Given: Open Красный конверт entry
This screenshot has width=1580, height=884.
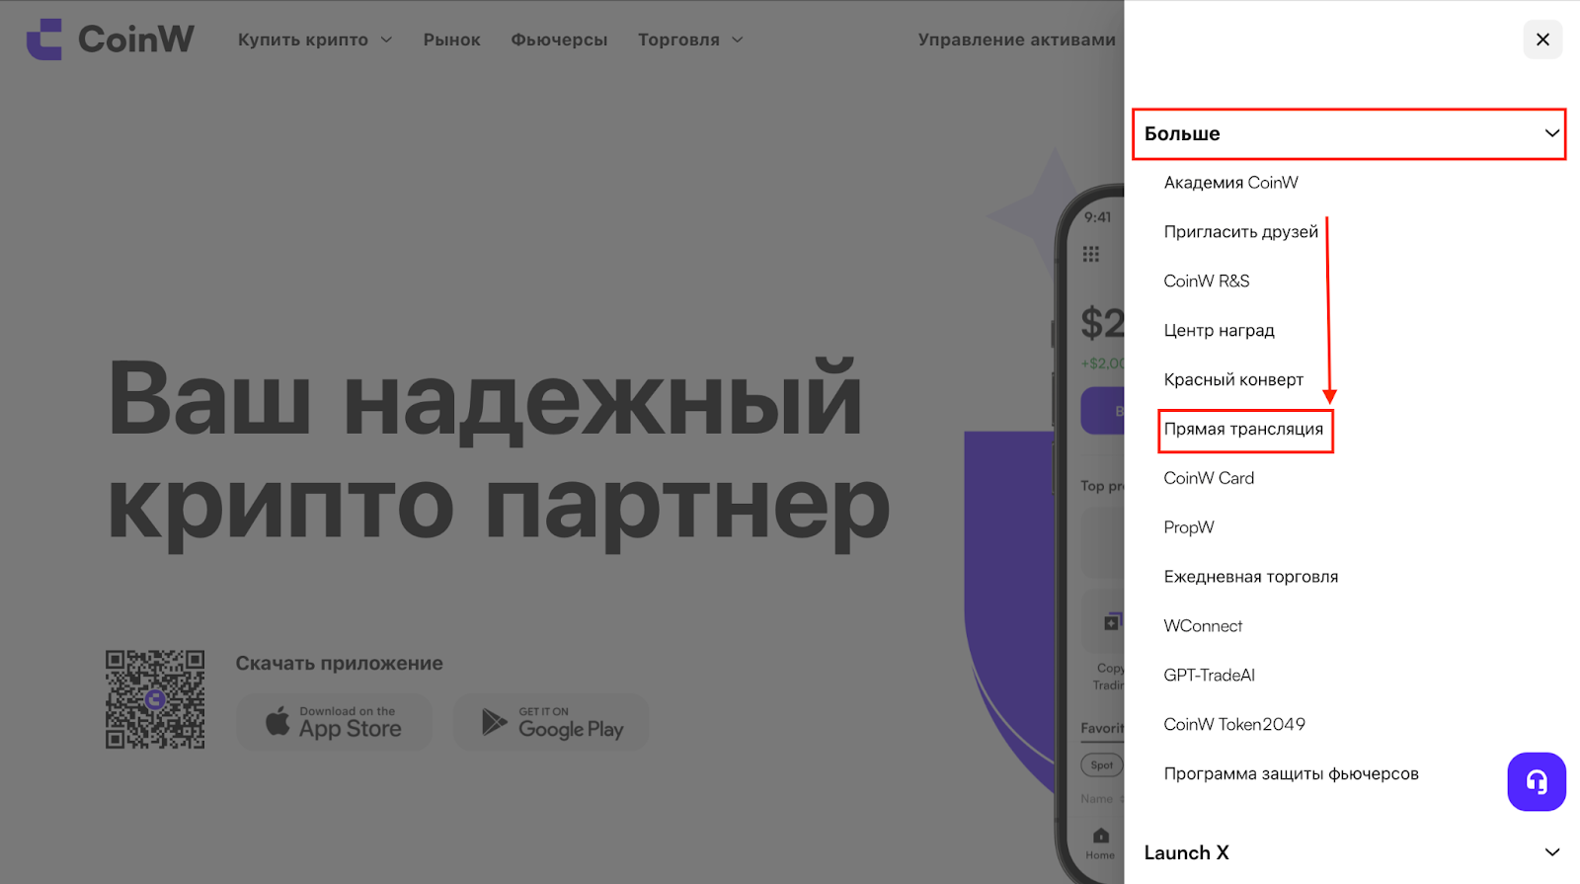Looking at the screenshot, I should pyautogui.click(x=1233, y=380).
